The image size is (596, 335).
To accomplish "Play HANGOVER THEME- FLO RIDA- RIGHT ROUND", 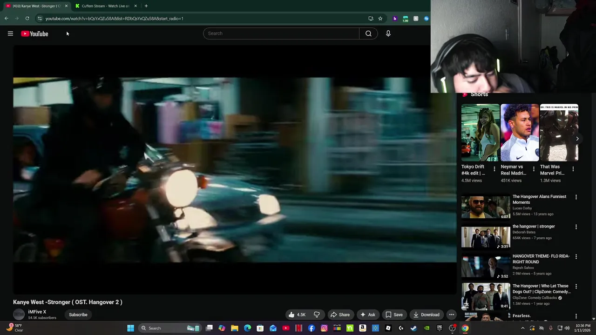I will (x=541, y=259).
